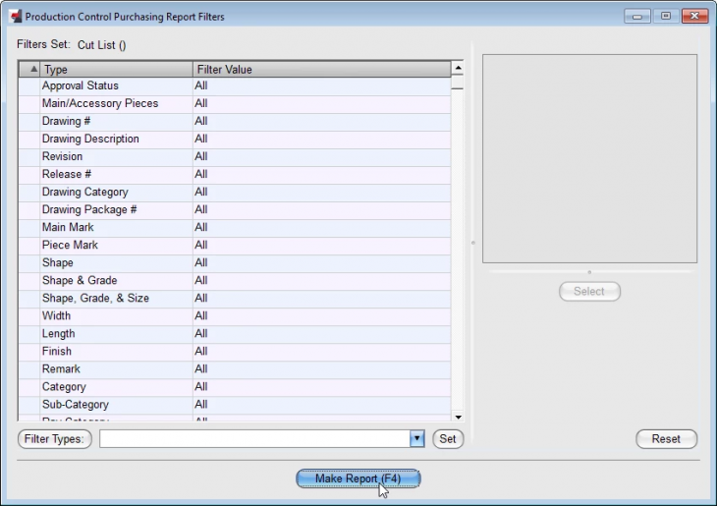
Task: Click the application icon in title bar
Action: click(x=16, y=16)
